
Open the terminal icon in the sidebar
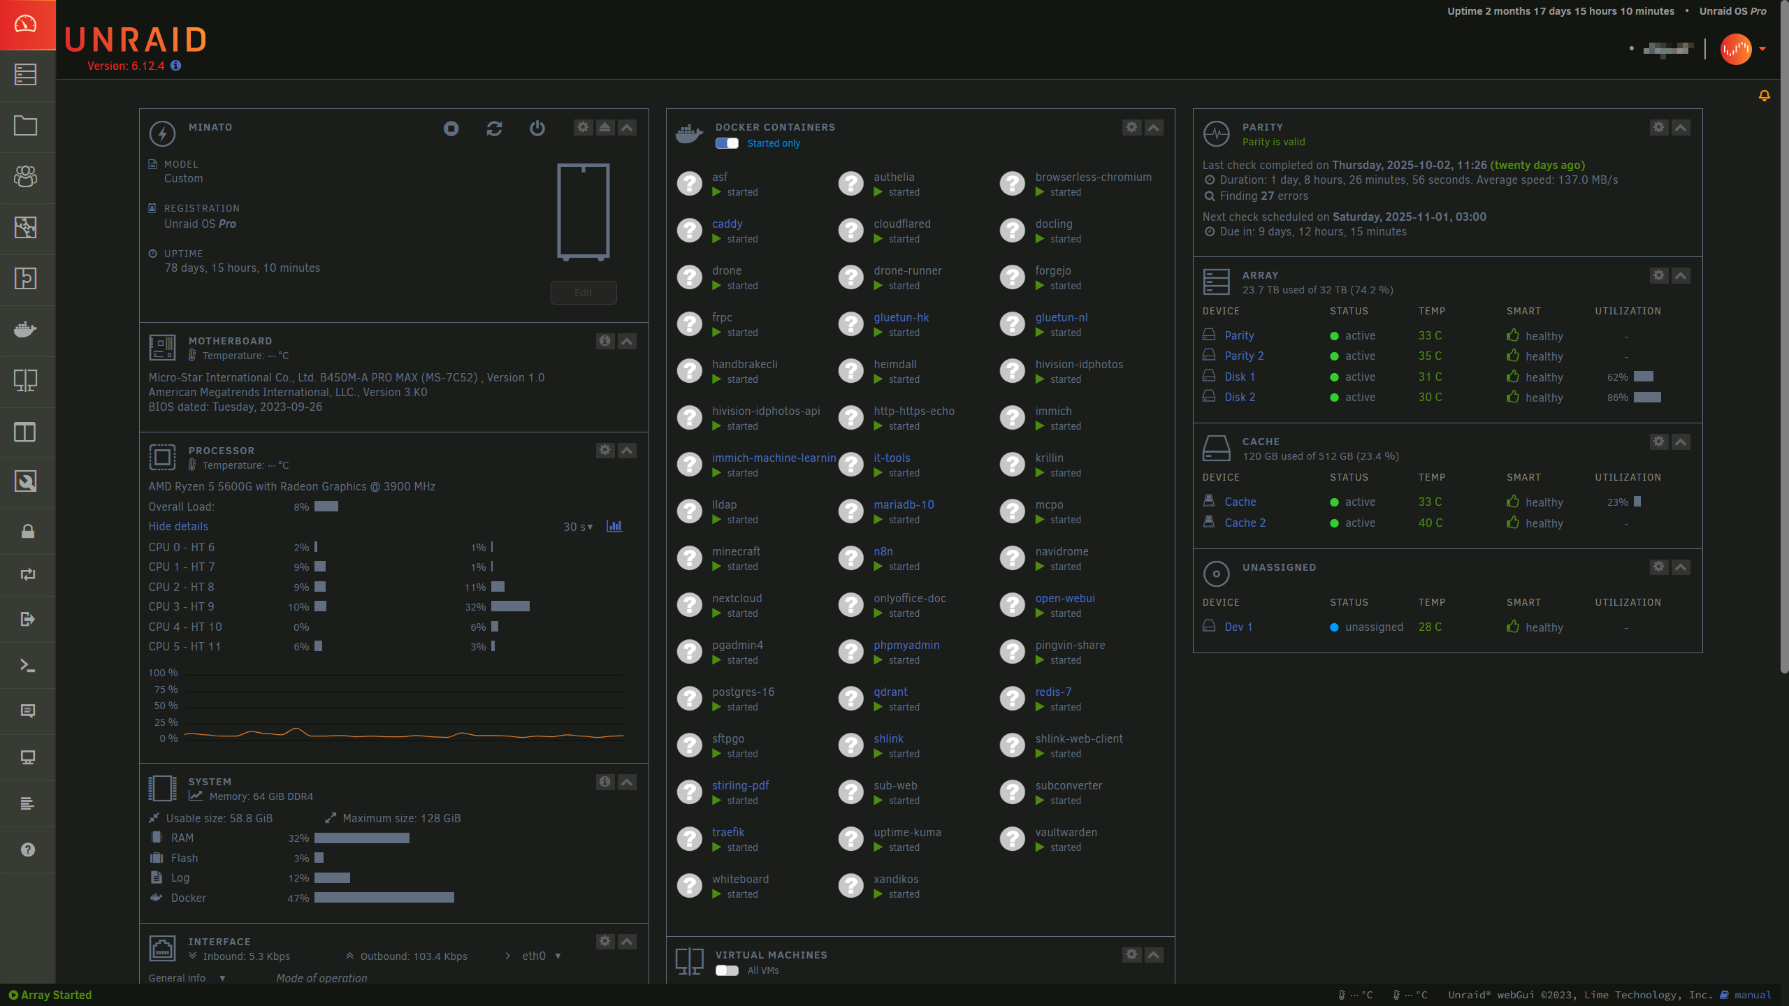tap(27, 665)
